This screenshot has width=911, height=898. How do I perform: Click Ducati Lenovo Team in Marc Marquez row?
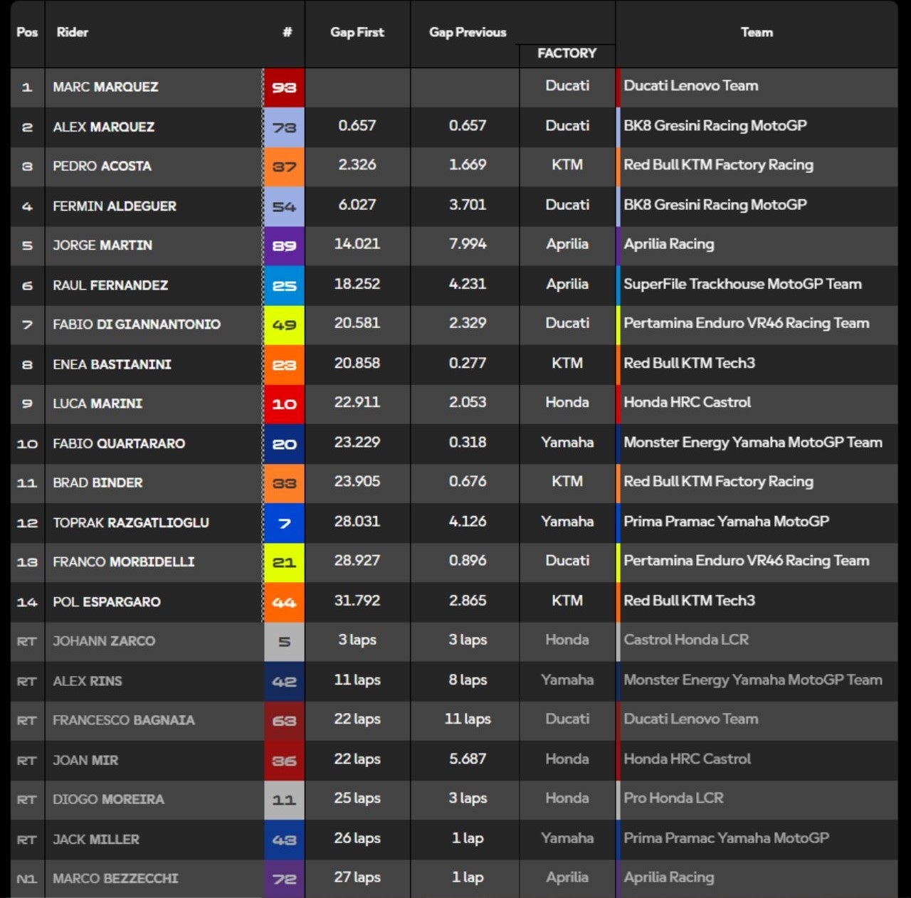tap(691, 86)
